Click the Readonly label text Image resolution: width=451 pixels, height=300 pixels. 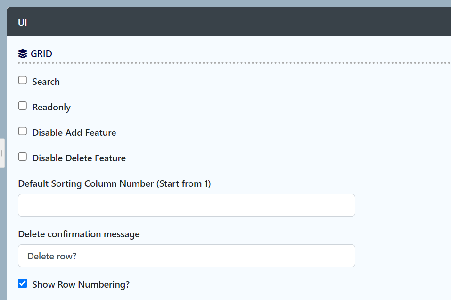51,108
